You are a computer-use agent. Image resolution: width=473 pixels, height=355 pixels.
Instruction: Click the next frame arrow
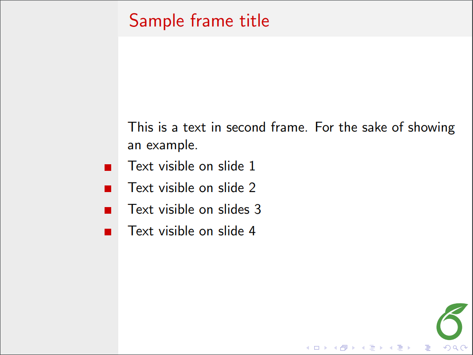click(353, 348)
